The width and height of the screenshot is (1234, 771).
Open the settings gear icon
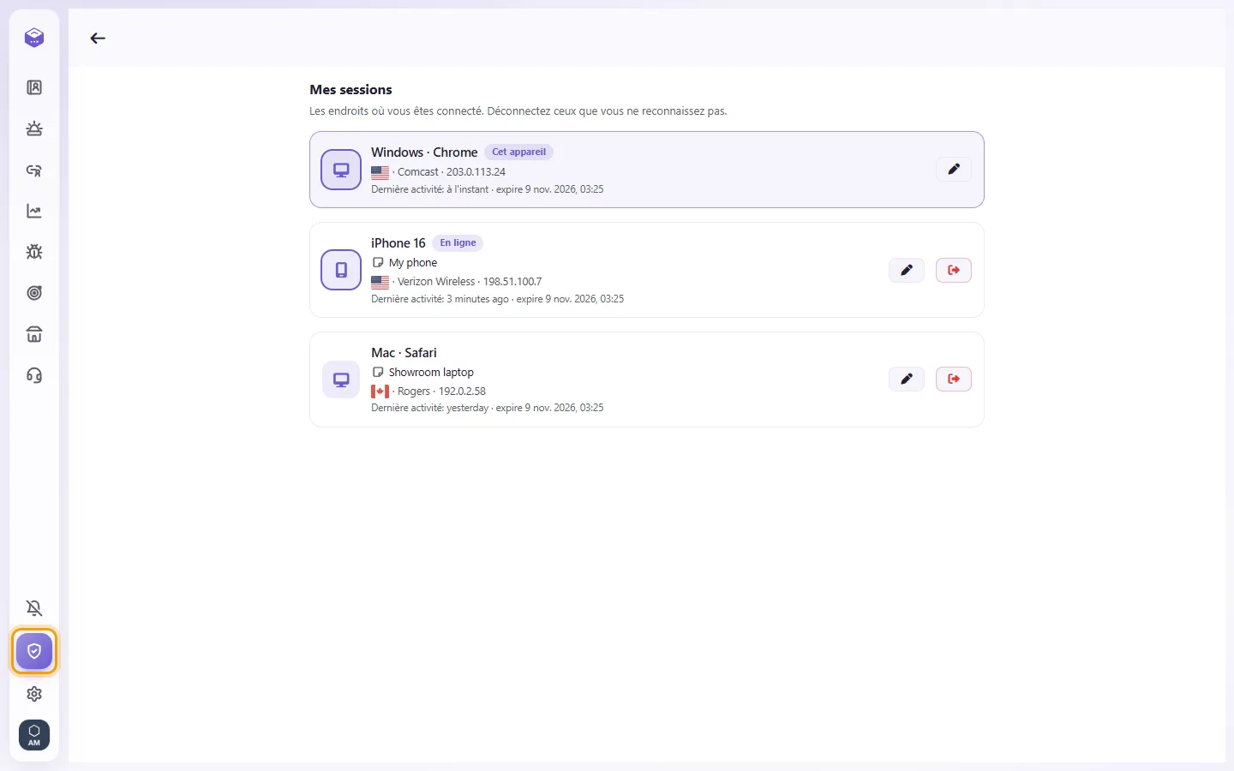click(x=34, y=694)
